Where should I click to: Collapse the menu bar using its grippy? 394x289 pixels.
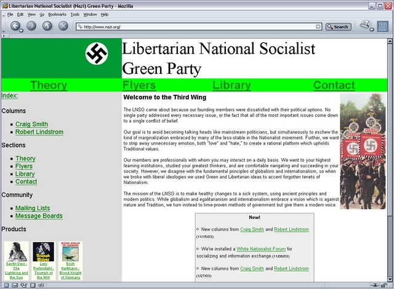click(x=4, y=15)
